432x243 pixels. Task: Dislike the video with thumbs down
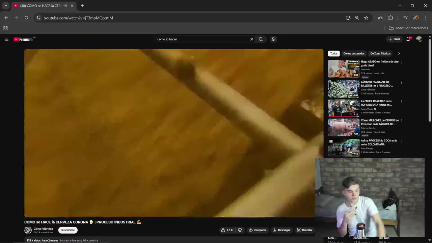click(240, 230)
